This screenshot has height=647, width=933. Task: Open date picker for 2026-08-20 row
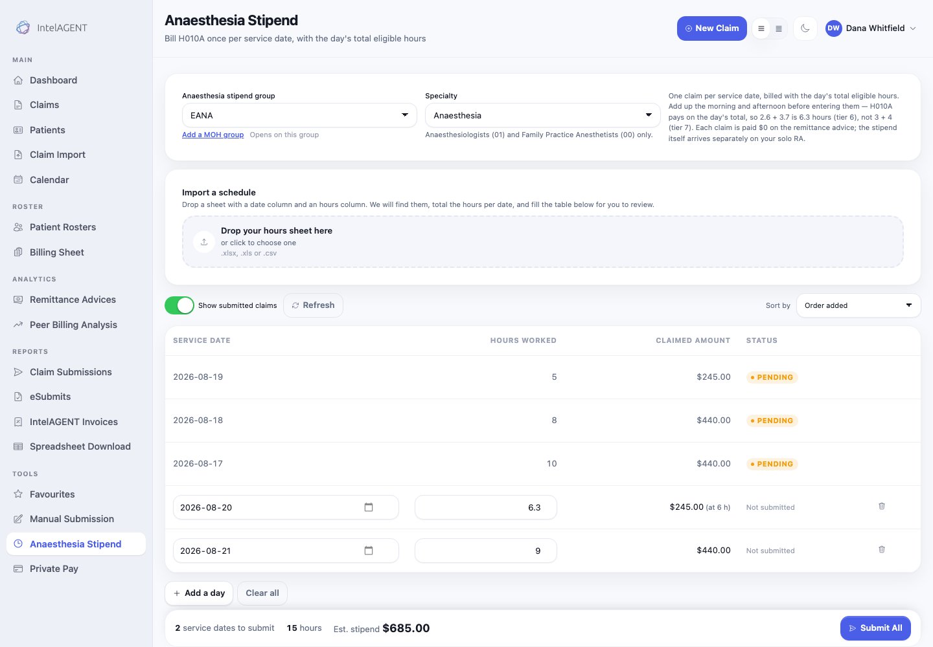click(369, 507)
